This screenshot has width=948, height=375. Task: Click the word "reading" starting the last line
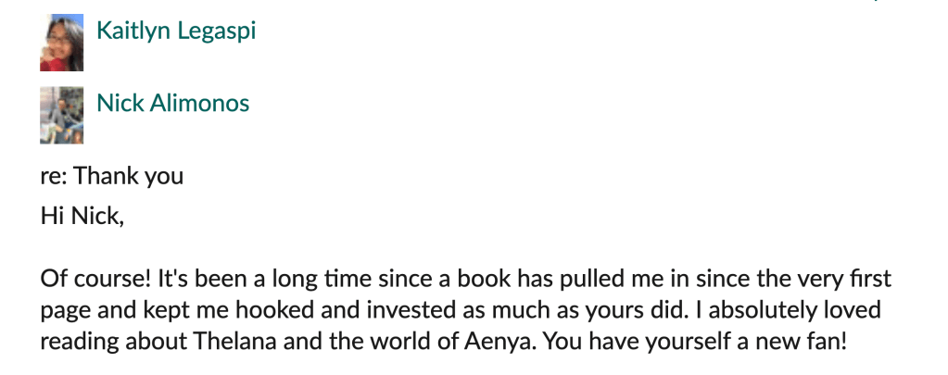[75, 340]
